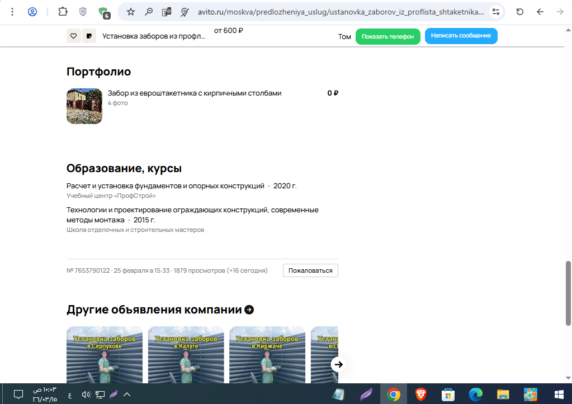Image resolution: width=572 pixels, height=404 pixels.
Task: Open Microsoft Edge from the taskbar
Action: click(x=476, y=394)
